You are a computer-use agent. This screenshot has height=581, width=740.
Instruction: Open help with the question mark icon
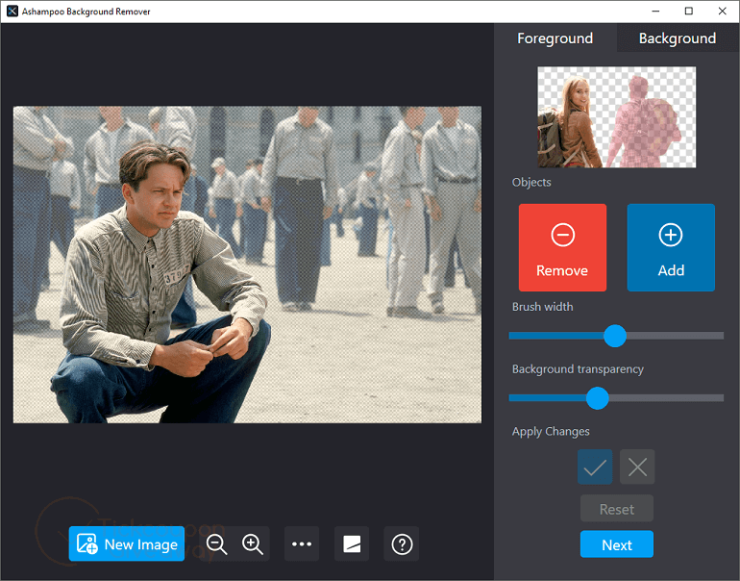click(x=402, y=543)
